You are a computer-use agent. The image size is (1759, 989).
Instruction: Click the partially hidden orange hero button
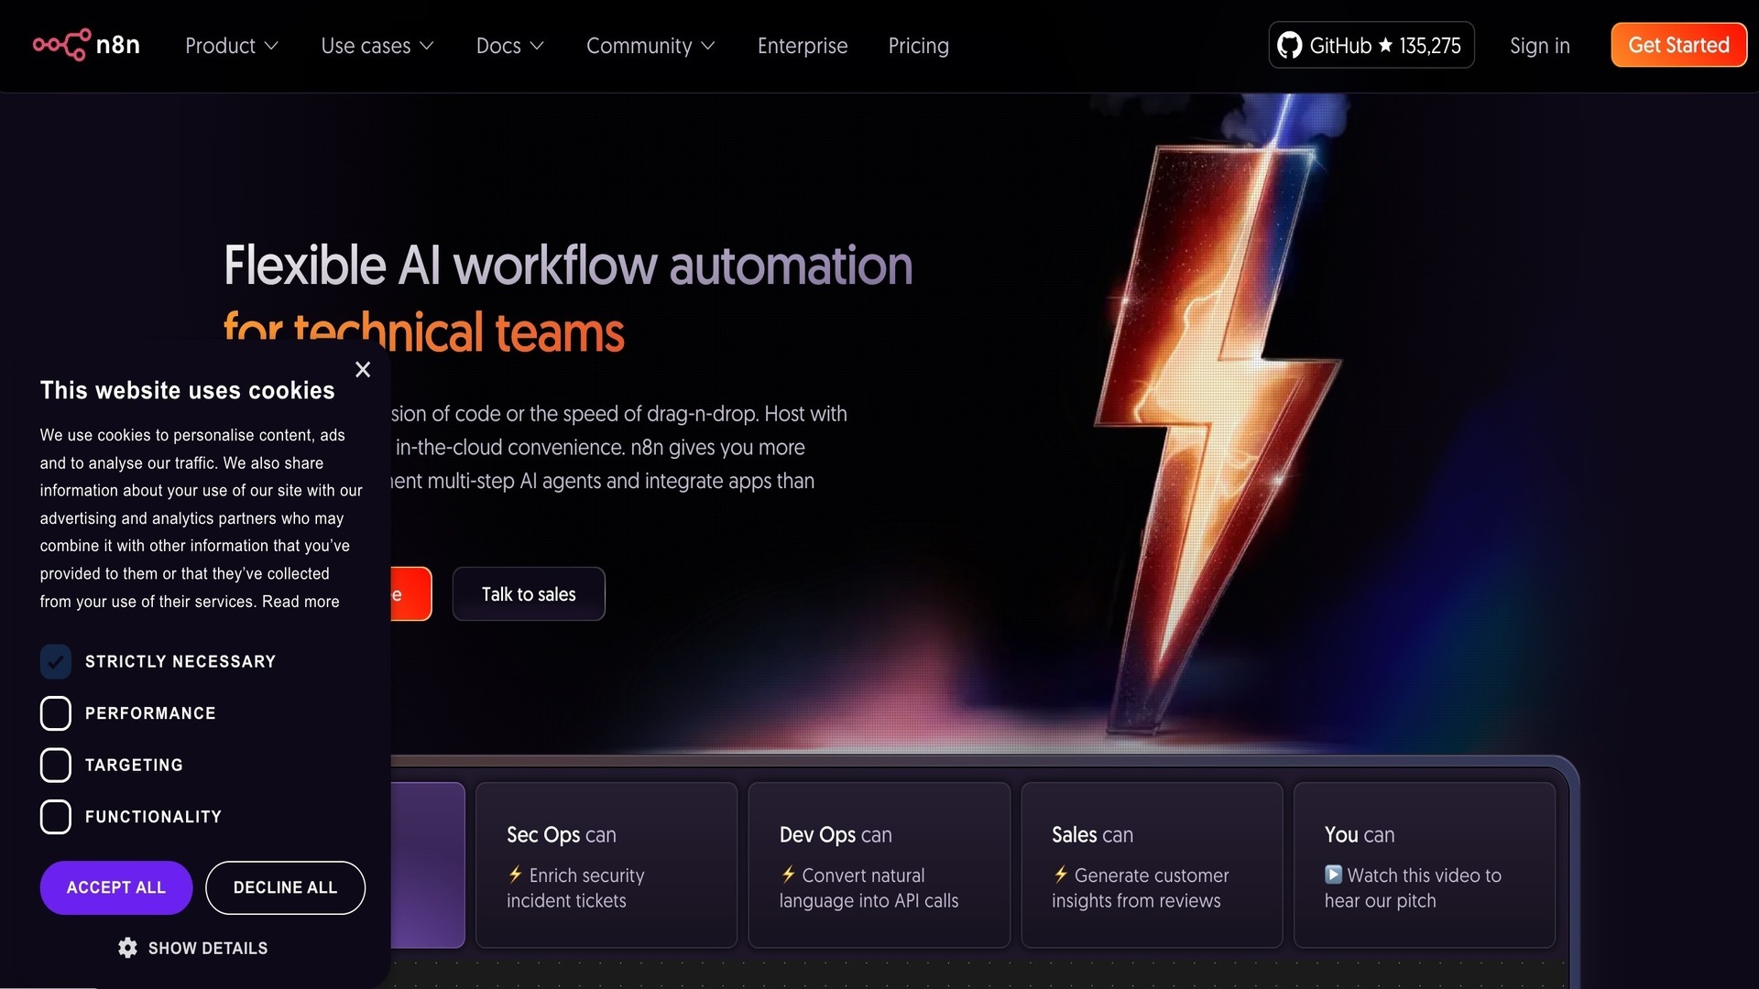[410, 594]
